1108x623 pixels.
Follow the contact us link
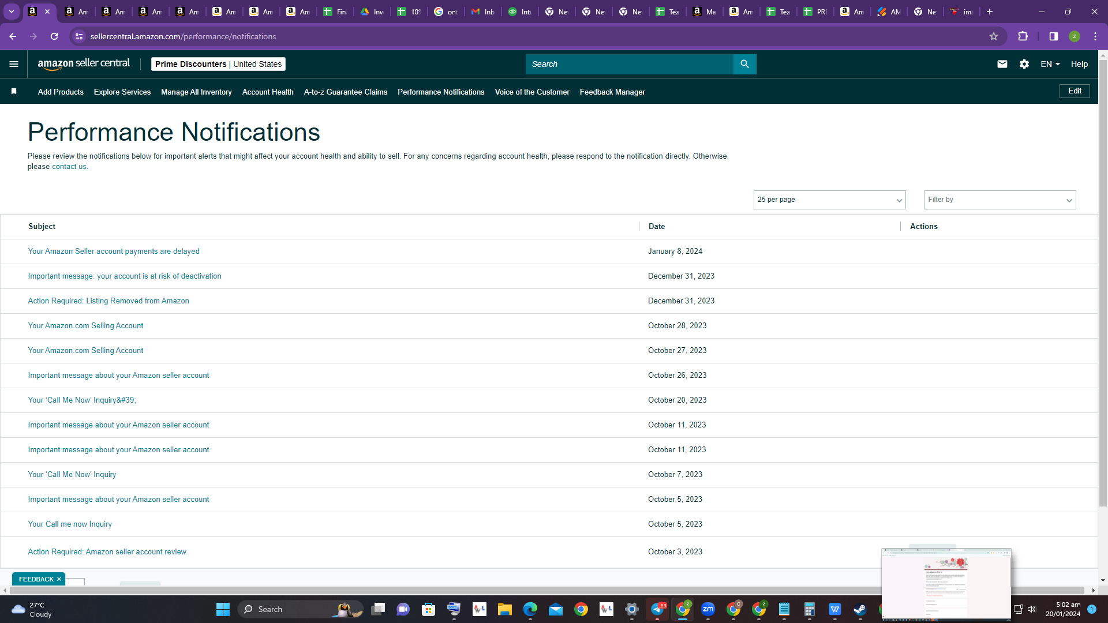click(x=69, y=167)
